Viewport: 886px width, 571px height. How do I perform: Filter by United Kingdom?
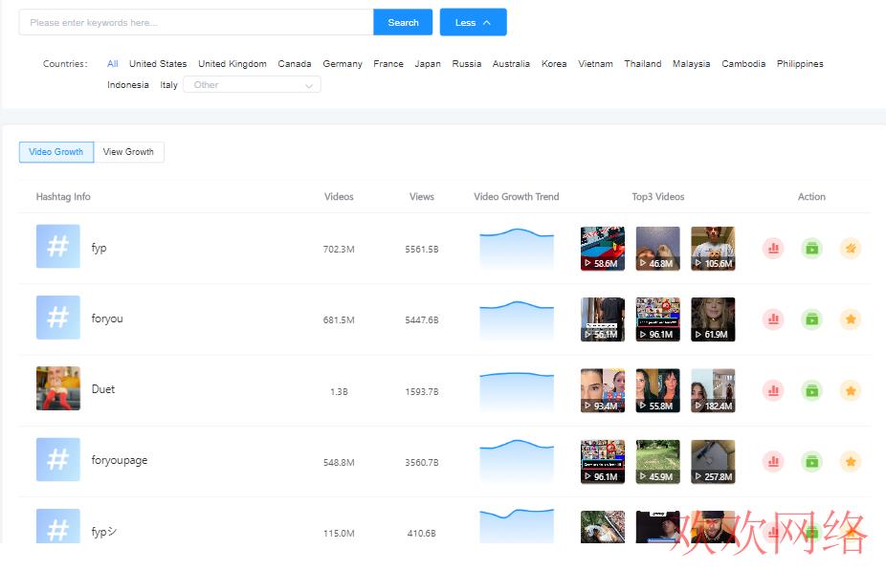[233, 64]
